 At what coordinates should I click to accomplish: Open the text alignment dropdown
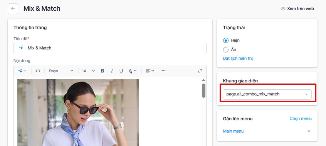coord(150,71)
